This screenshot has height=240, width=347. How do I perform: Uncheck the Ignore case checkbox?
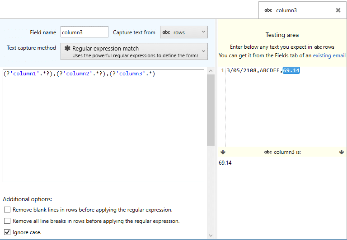click(7, 232)
